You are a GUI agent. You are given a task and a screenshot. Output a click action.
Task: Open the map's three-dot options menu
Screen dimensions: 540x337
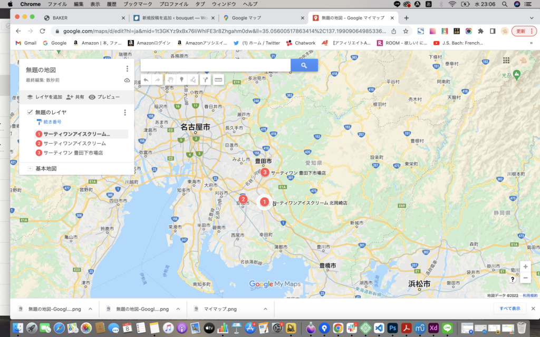pyautogui.click(x=127, y=69)
